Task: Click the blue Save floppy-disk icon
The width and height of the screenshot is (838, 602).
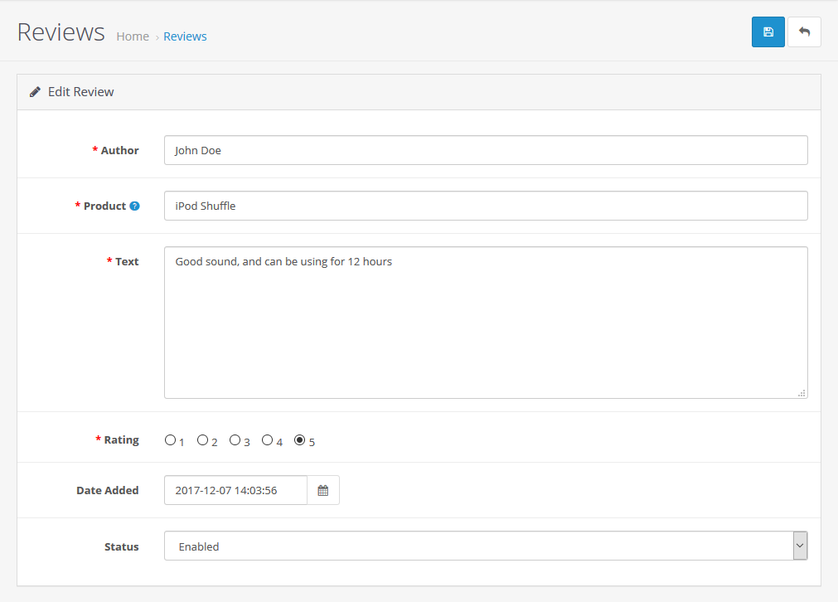Action: pos(768,32)
